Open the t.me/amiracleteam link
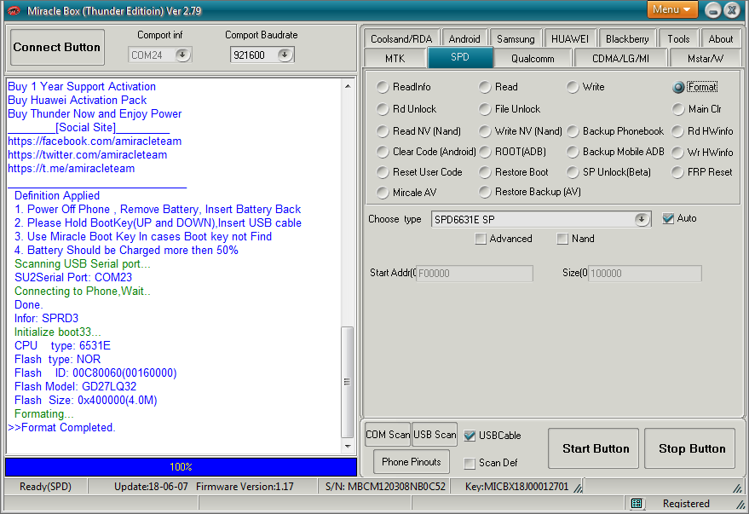749x514 pixels. pos(72,169)
